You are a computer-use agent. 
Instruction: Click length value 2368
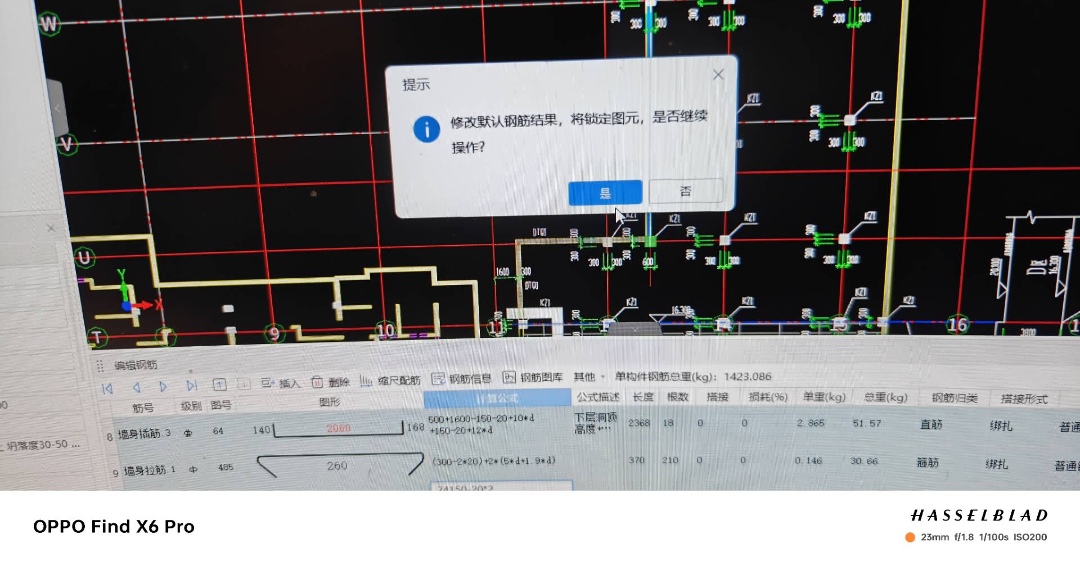(x=639, y=423)
